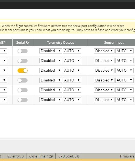
Task: Disable the yellow Serial Rx toggle
Action: click(22, 71)
